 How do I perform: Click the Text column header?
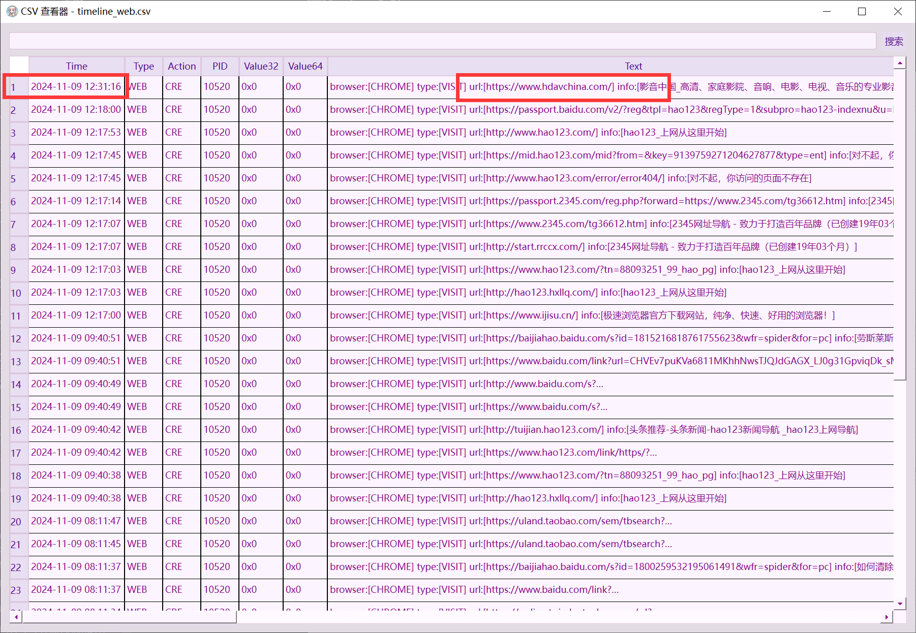(x=633, y=66)
